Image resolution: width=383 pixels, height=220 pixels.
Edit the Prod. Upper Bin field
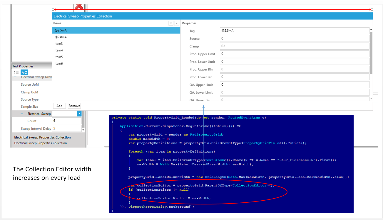[295, 69]
